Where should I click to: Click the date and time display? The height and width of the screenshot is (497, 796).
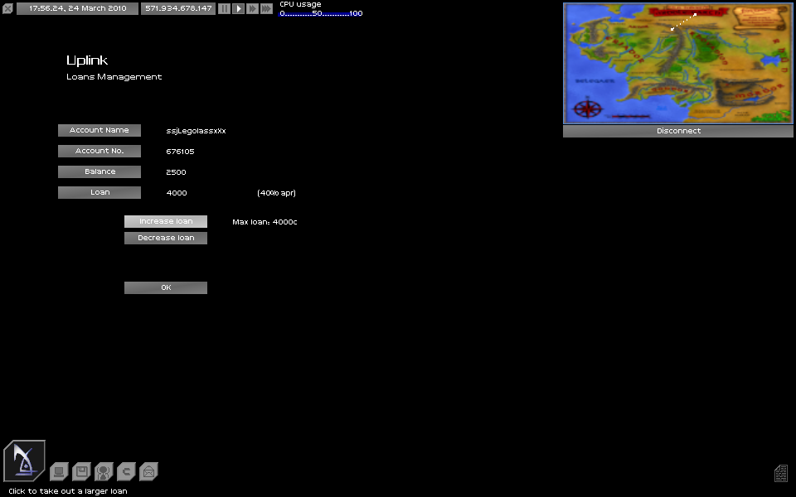tap(77, 8)
